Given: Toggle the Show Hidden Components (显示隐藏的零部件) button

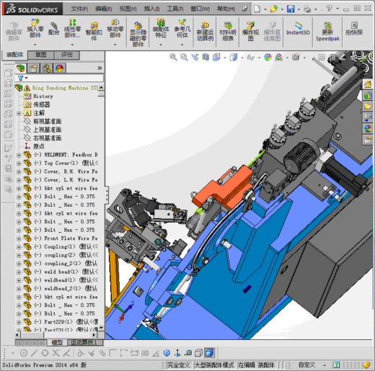Looking at the screenshot, I should click(x=138, y=35).
